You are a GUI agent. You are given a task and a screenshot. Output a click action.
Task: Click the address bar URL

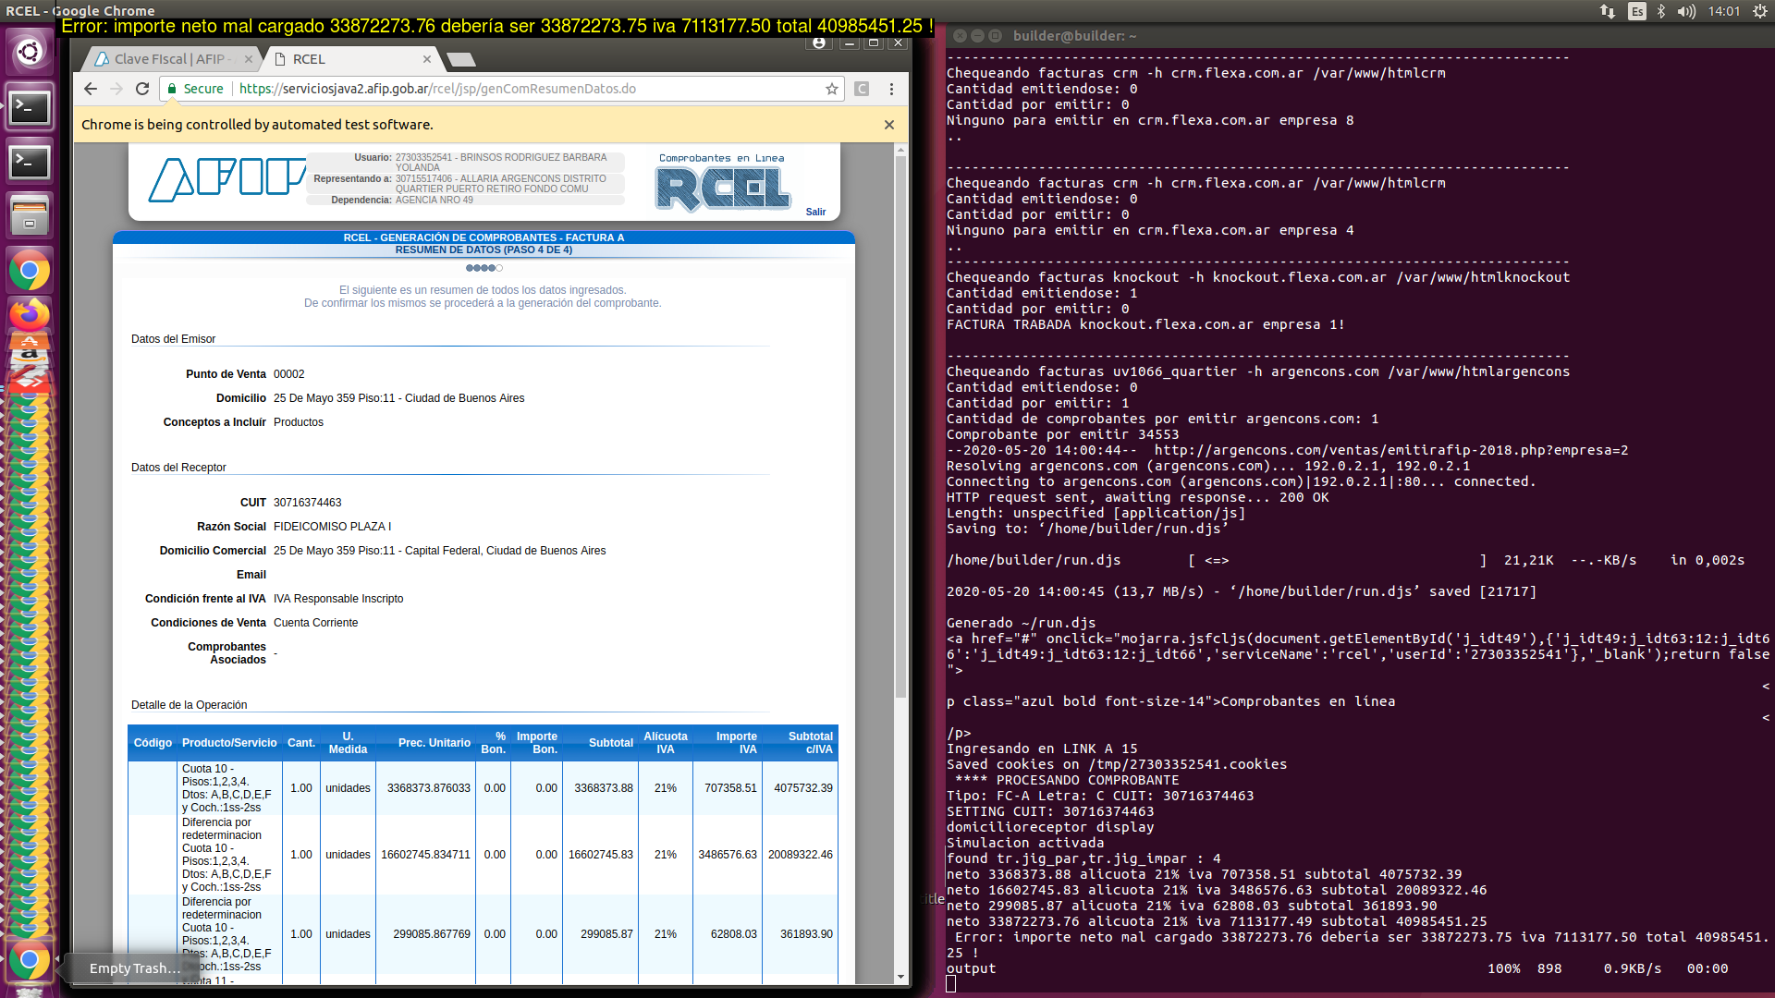tap(437, 89)
